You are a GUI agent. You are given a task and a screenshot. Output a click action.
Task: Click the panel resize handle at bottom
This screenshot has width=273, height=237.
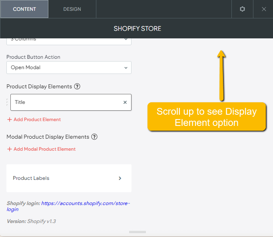(x=137, y=232)
